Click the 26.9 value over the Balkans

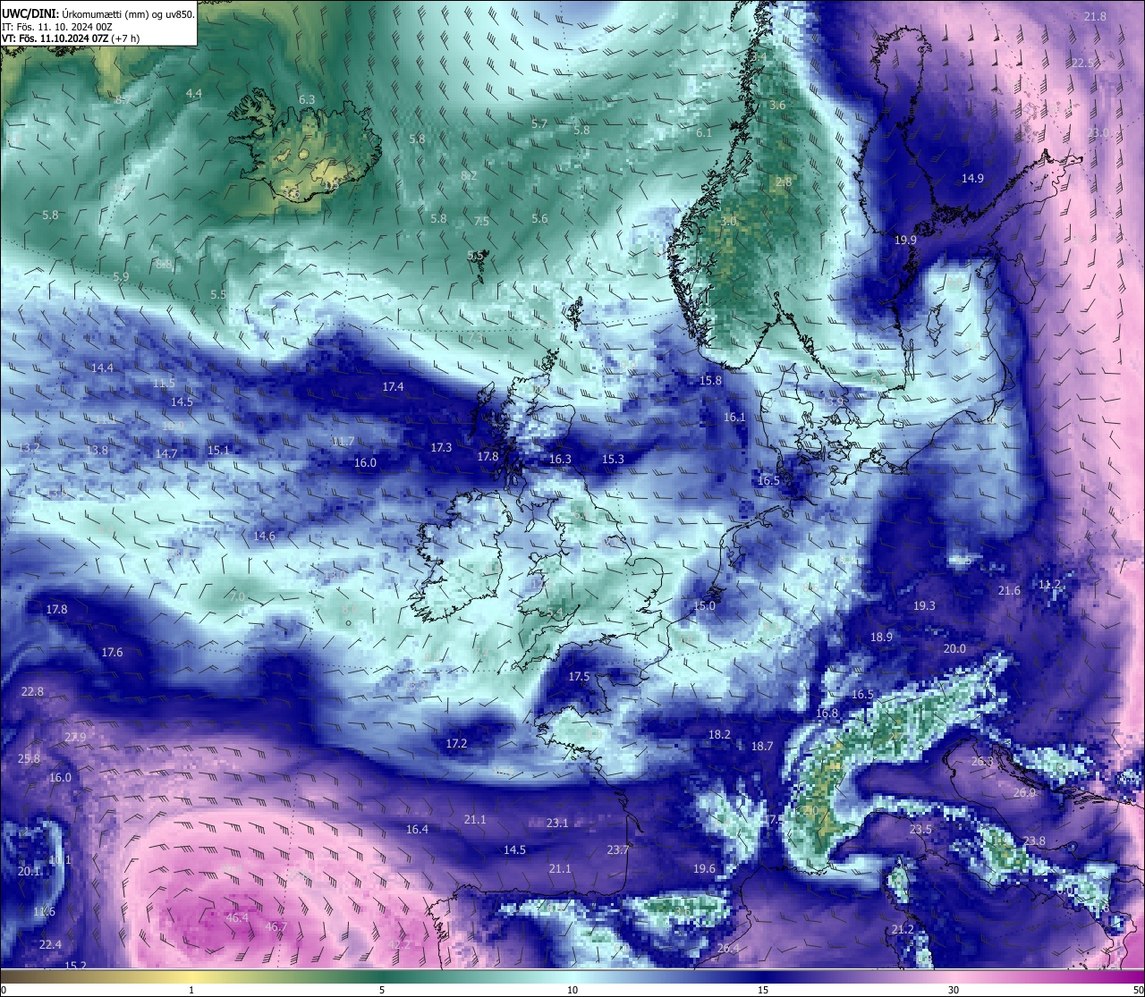[1024, 793]
